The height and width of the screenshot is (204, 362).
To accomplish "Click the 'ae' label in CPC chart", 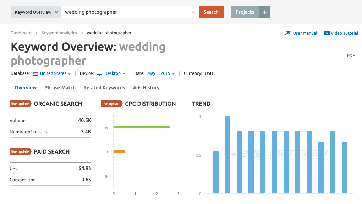I will [x=106, y=128].
